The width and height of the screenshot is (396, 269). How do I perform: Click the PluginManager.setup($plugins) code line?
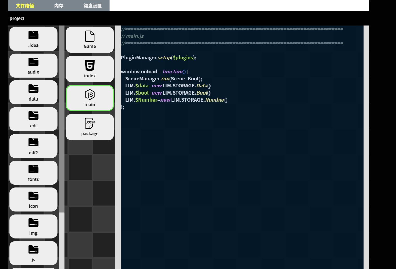[x=159, y=58]
